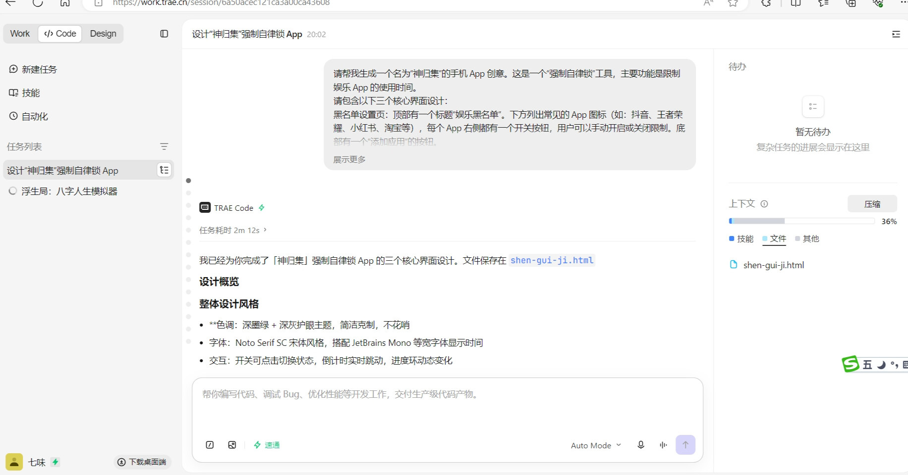Attach an image using the picture icon

[x=232, y=445]
